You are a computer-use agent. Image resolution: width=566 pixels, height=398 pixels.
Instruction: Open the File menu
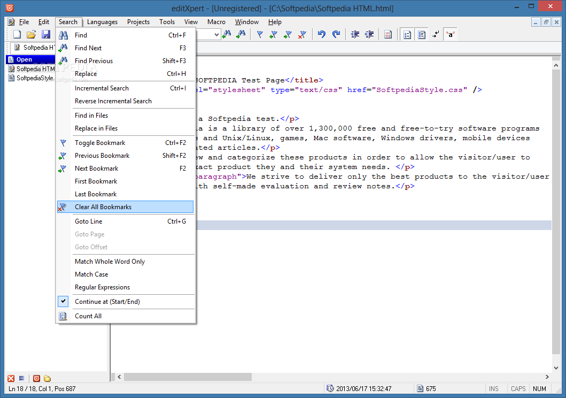point(24,22)
